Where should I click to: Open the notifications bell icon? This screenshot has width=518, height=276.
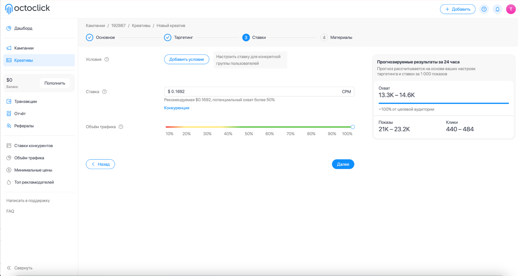point(497,9)
